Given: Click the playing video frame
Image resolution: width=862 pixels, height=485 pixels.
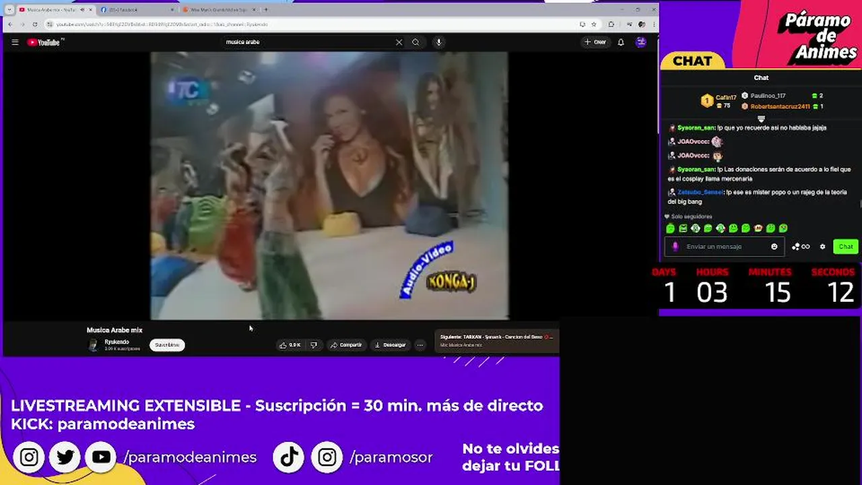Looking at the screenshot, I should [329, 185].
